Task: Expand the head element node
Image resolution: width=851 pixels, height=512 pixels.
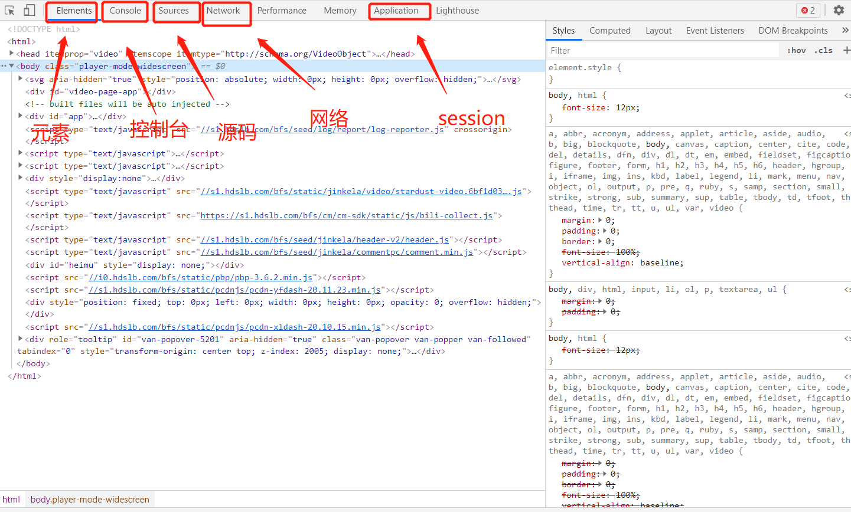Action: (11, 54)
